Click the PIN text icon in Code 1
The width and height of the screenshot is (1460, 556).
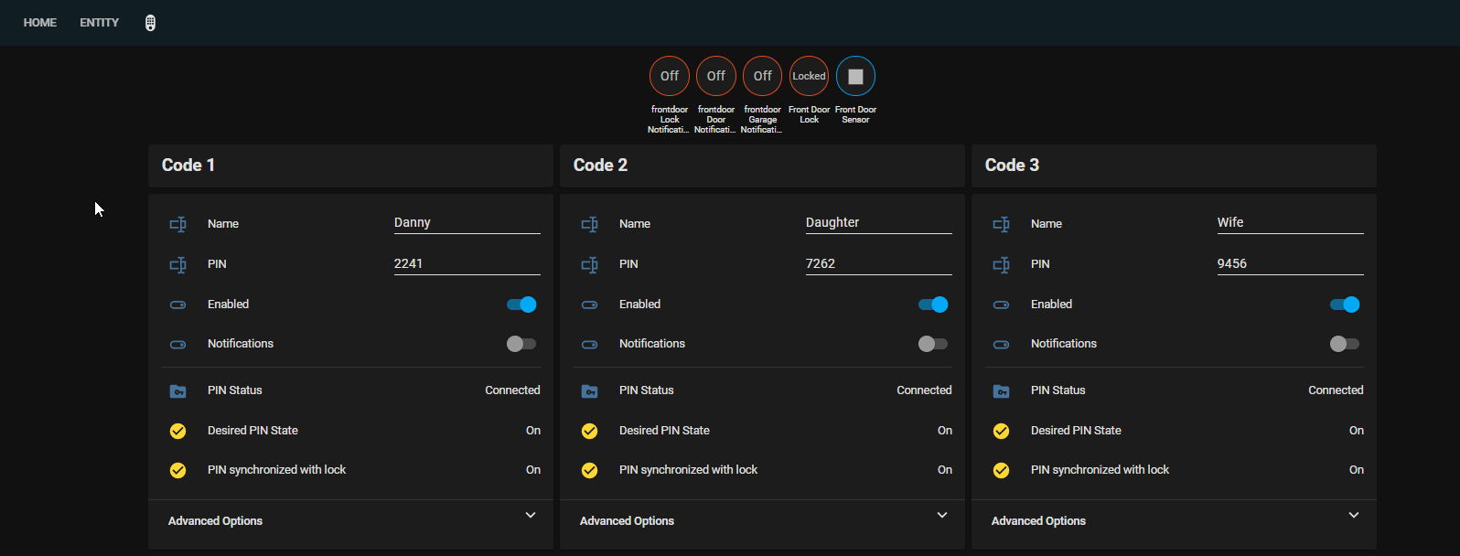click(x=178, y=264)
